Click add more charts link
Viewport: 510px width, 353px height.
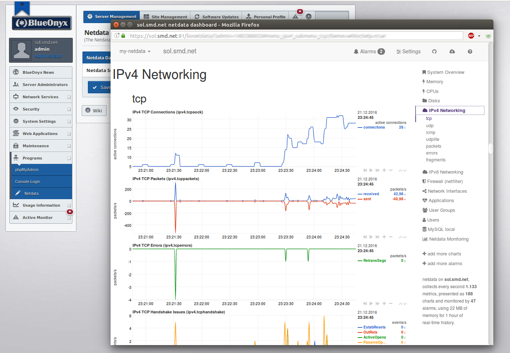pyautogui.click(x=442, y=254)
